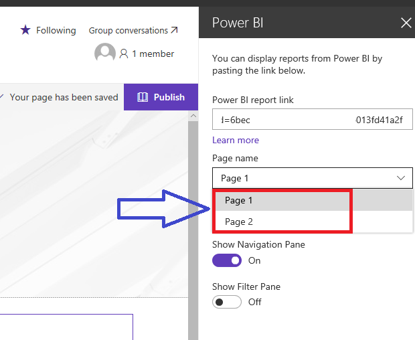This screenshot has height=340, width=415.
Task: Click the vertical scrollbar track
Action: coord(193,230)
